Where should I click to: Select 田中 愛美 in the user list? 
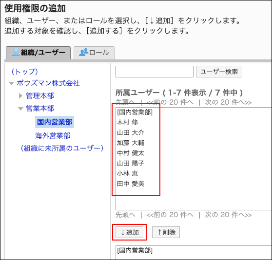(131, 184)
